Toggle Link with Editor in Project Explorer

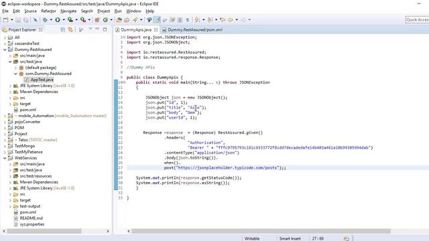coord(70,29)
